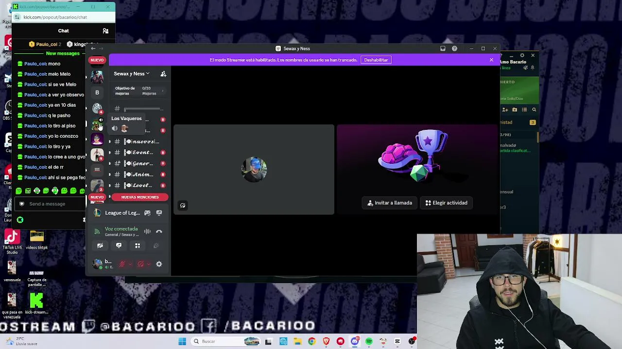Open microphone input options arrow
Image resolution: width=622 pixels, height=349 pixels.
(x=130, y=264)
